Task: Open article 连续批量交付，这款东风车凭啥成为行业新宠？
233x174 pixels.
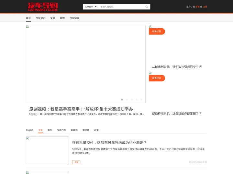Action: [x=109, y=143]
